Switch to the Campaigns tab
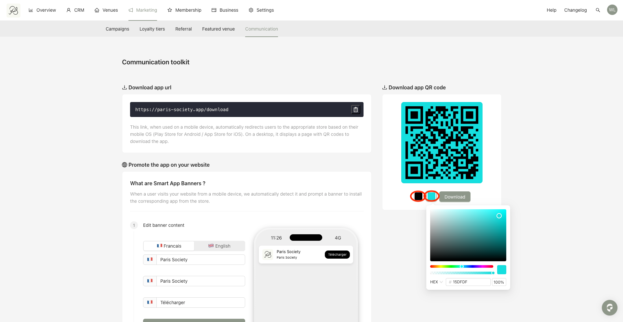 point(117,29)
